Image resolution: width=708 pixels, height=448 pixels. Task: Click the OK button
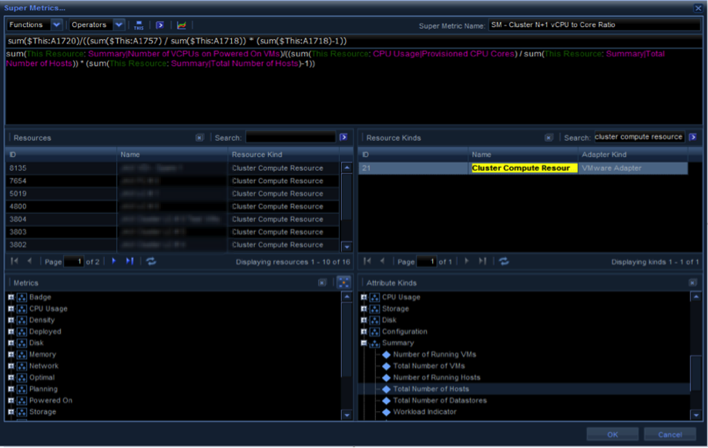612,434
